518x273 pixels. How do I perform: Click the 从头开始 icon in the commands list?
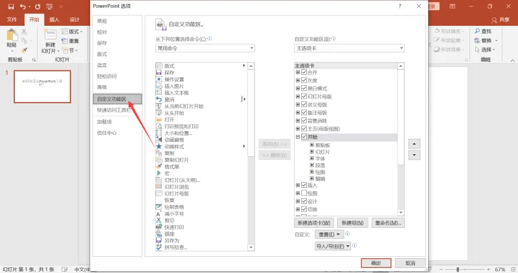(159, 113)
